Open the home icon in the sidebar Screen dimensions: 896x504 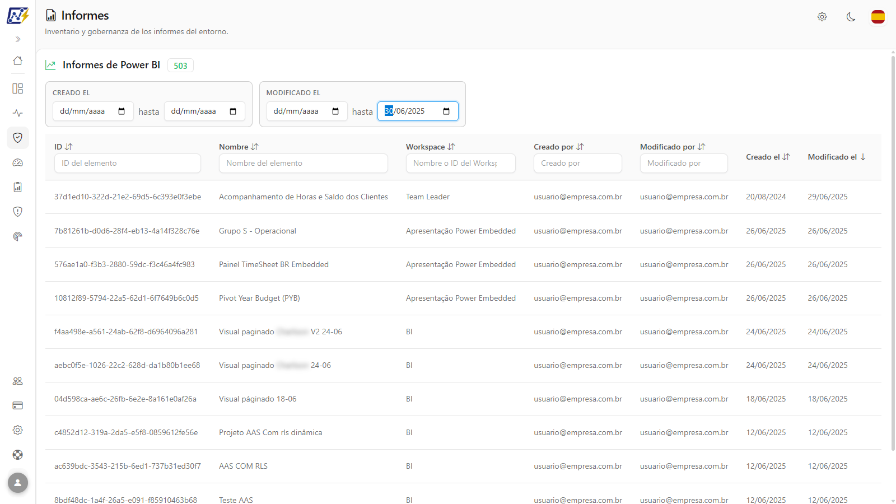[x=18, y=60]
